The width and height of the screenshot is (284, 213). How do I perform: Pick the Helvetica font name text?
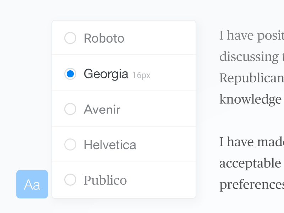[x=110, y=145]
